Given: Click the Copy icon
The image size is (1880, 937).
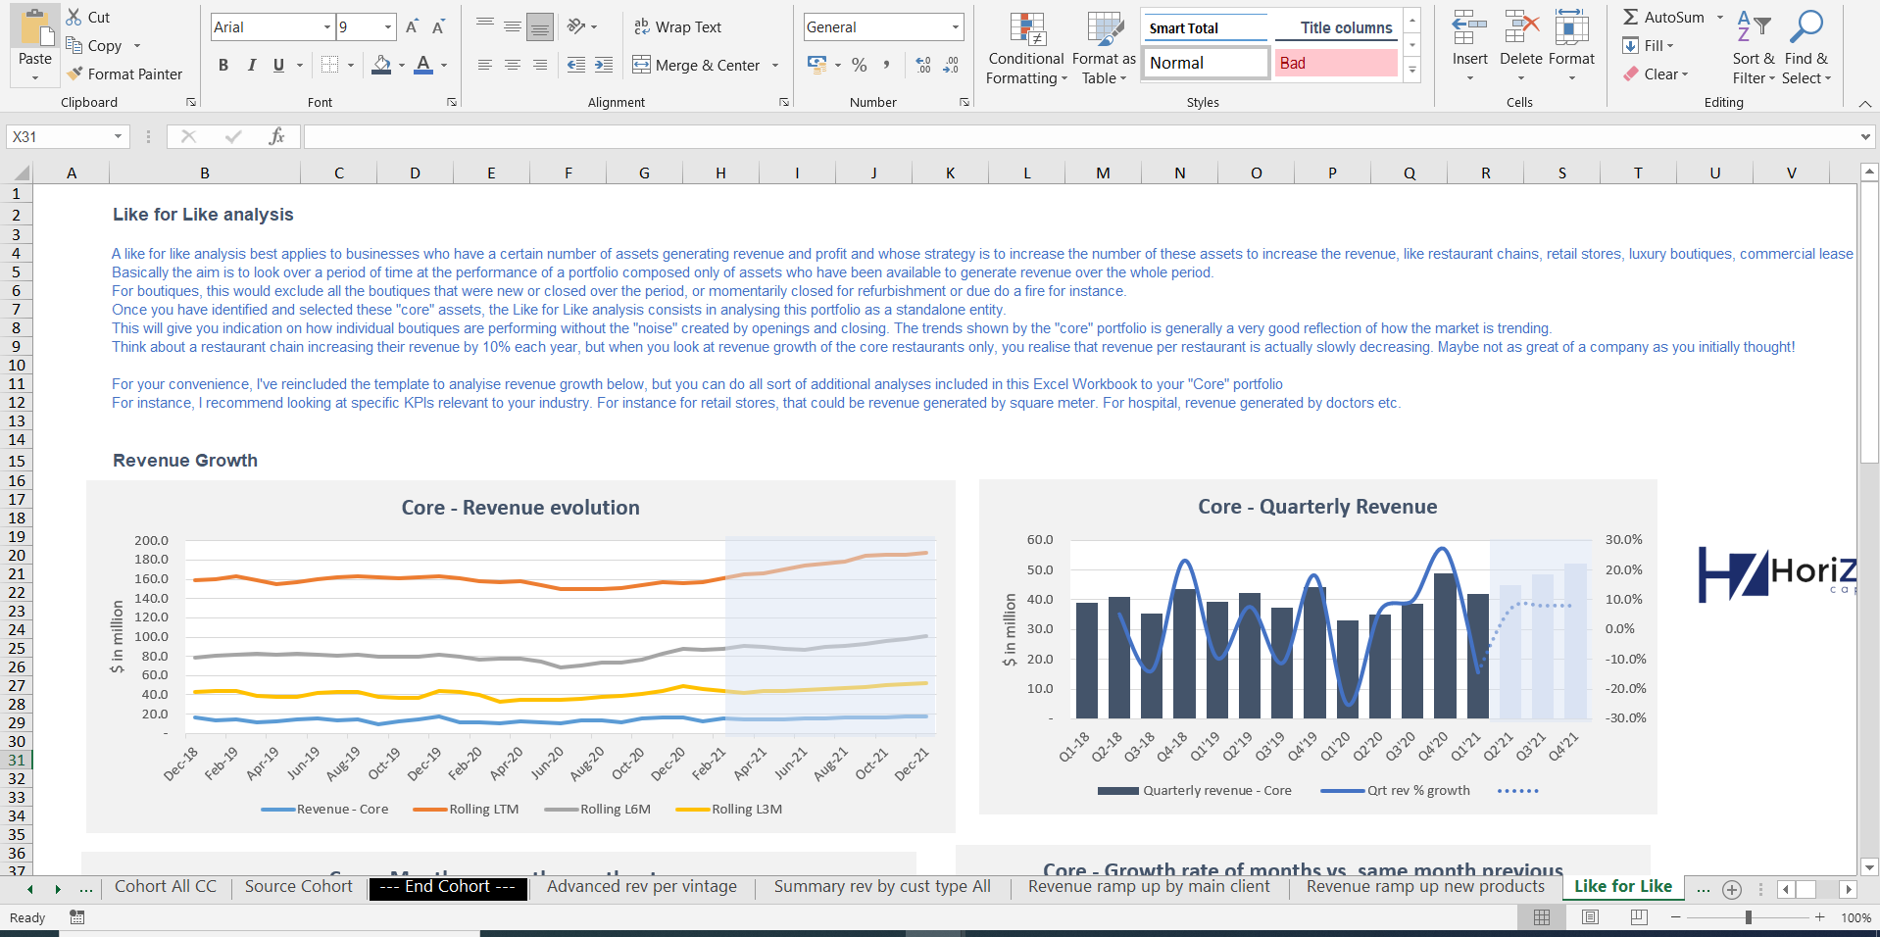Looking at the screenshot, I should 74,45.
